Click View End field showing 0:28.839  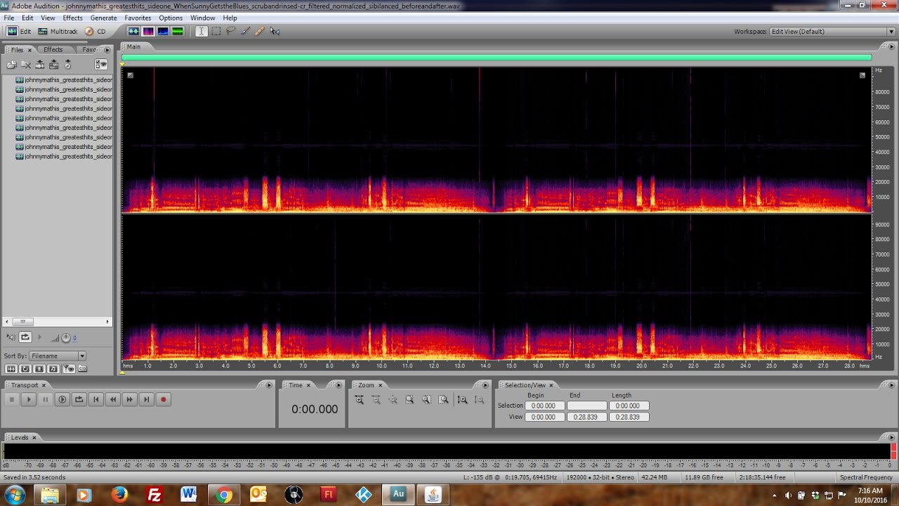coord(586,417)
